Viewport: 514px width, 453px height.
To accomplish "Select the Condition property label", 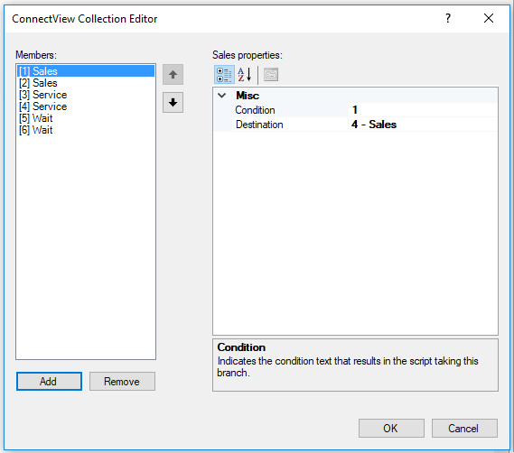I will click(x=255, y=110).
